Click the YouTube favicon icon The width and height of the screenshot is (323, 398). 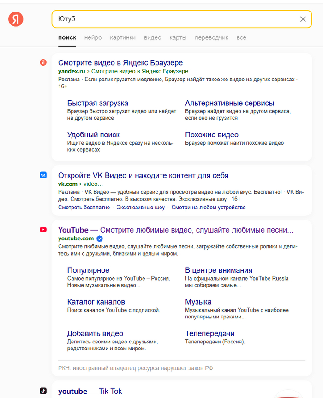43,230
